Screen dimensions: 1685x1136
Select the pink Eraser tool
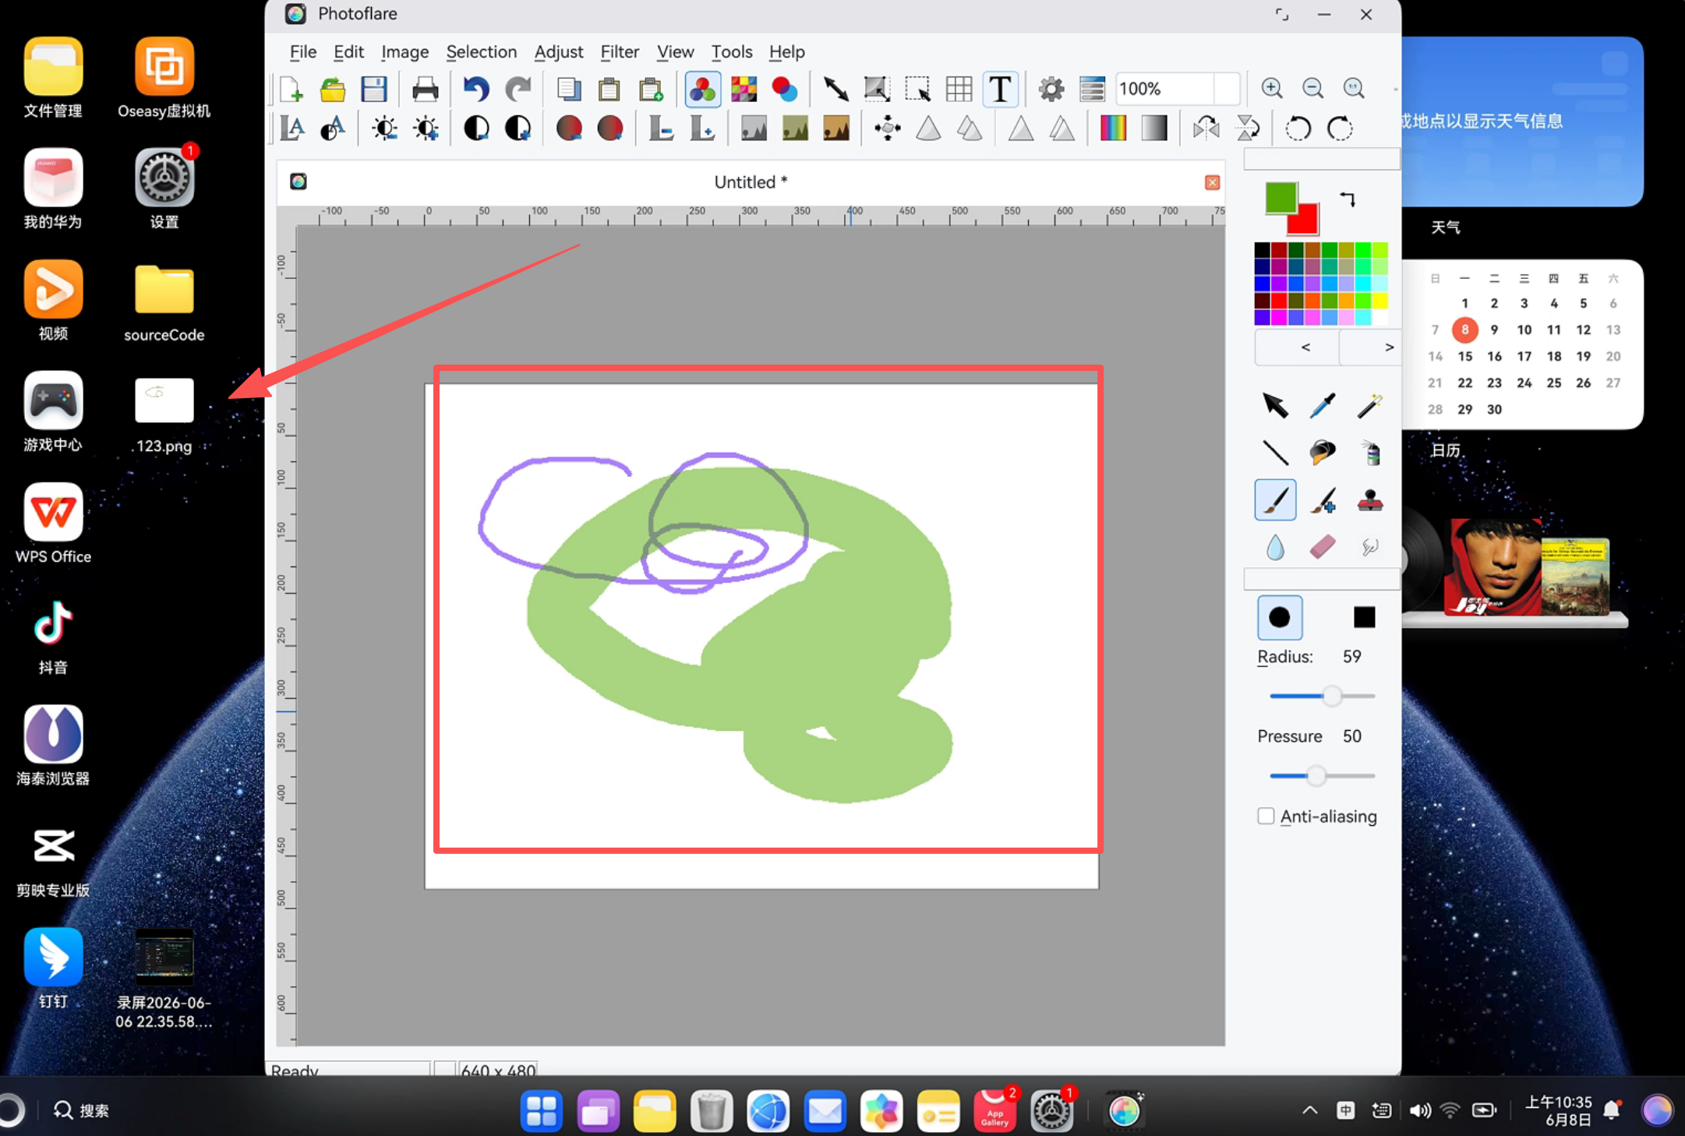pos(1323,547)
